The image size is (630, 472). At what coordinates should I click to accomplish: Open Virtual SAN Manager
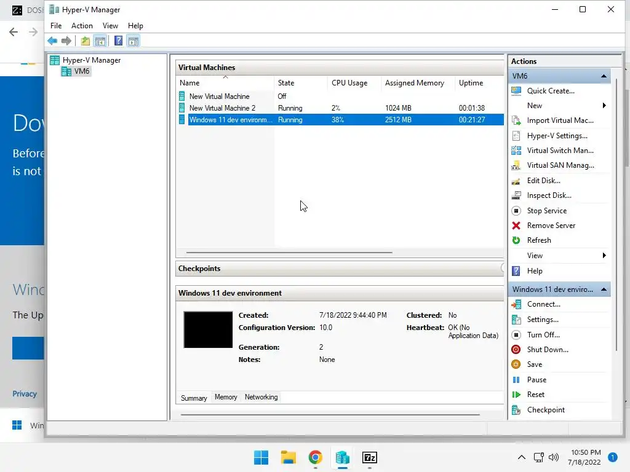click(x=560, y=165)
